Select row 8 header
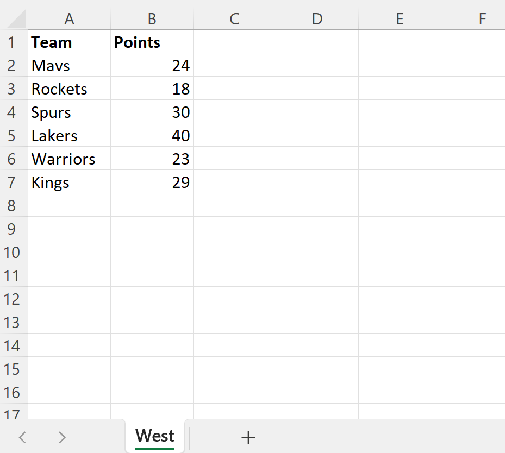This screenshot has width=505, height=453. [x=13, y=206]
